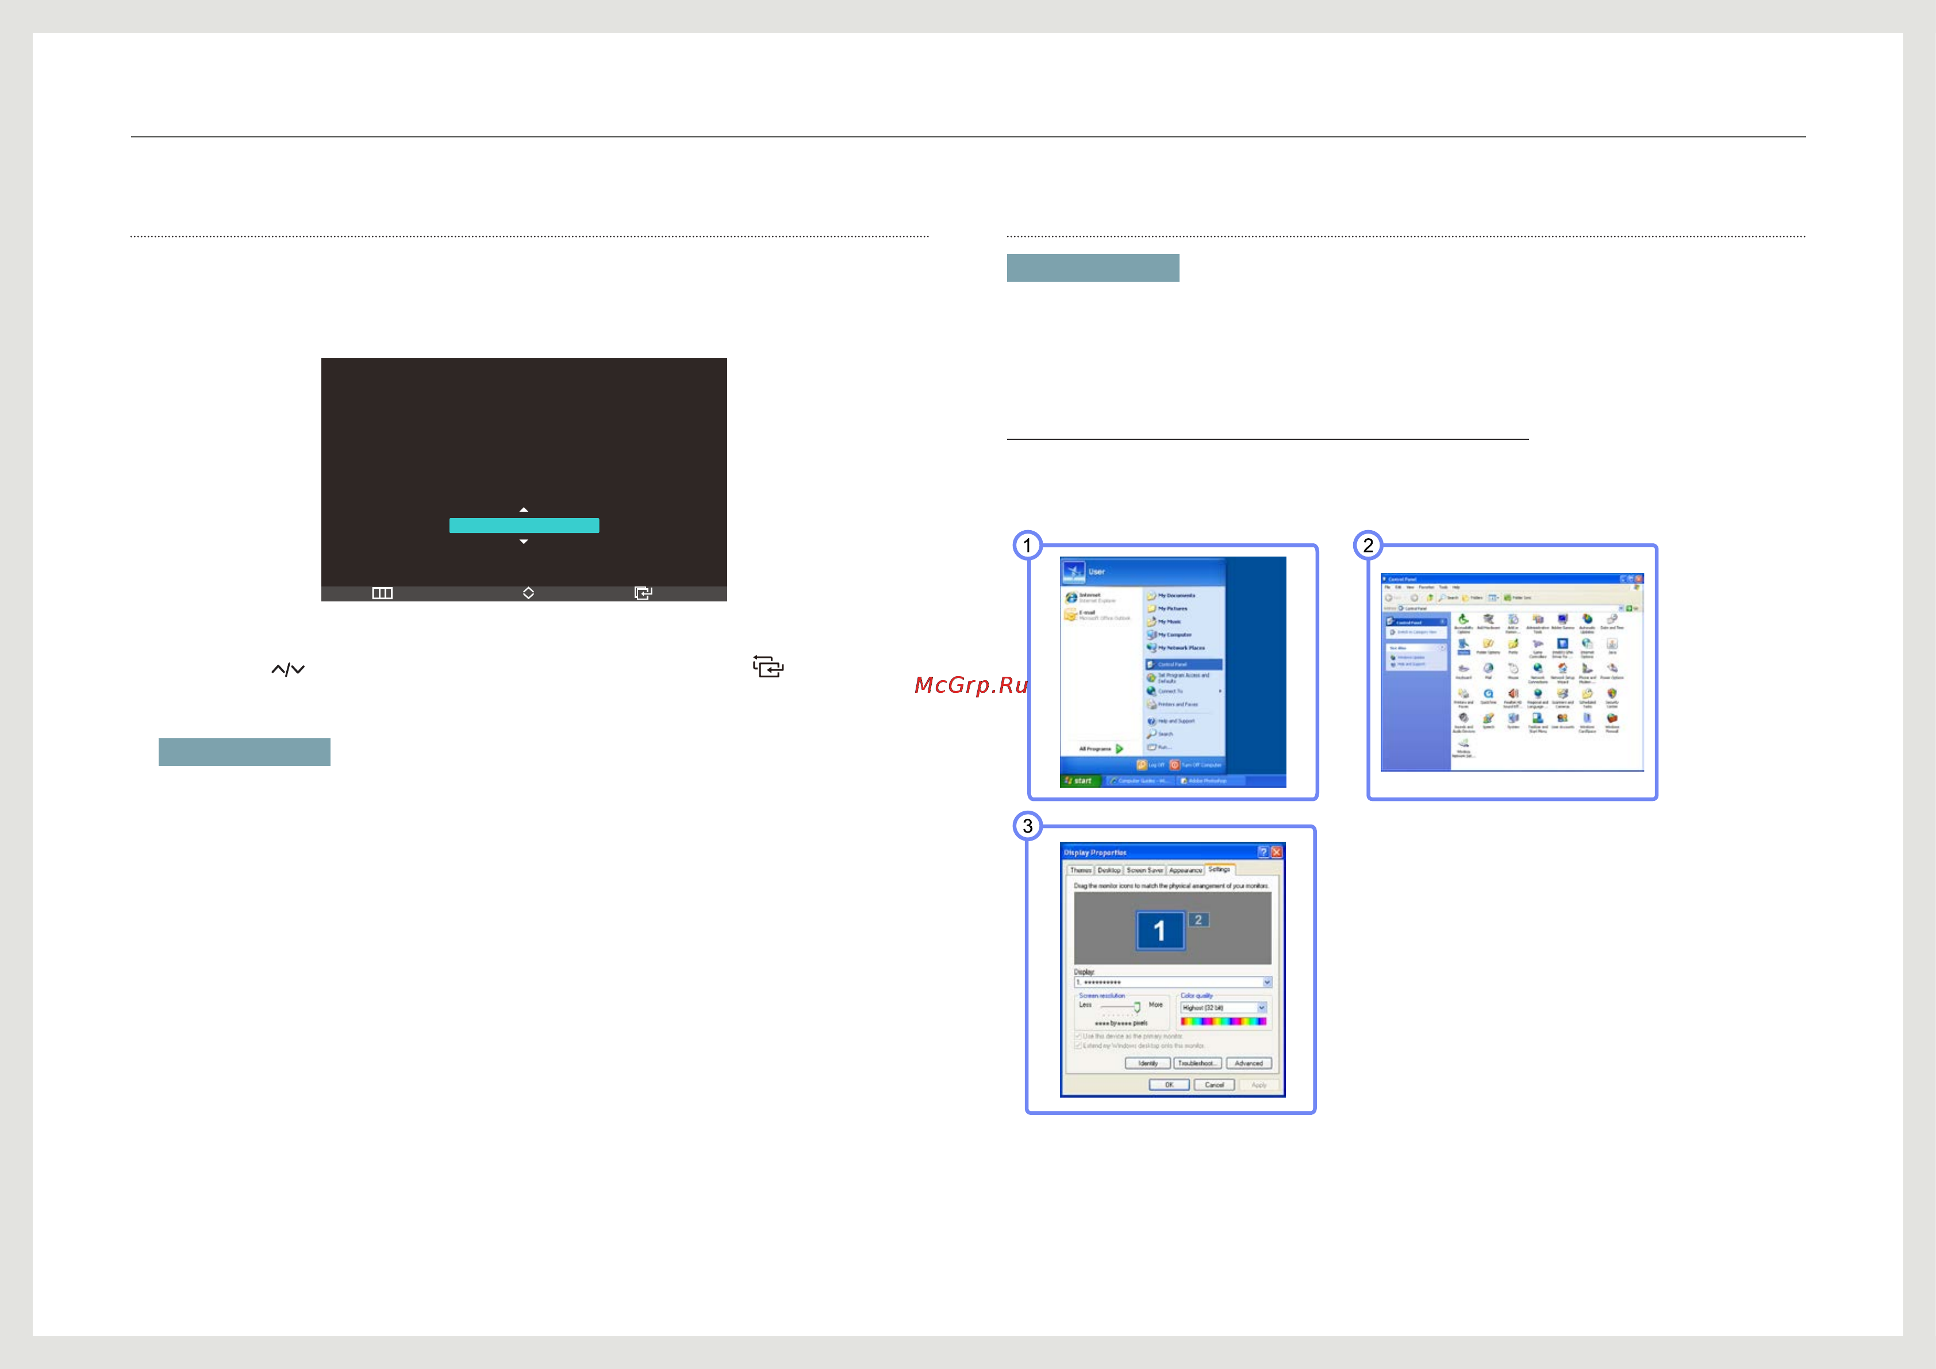Image resolution: width=1936 pixels, height=1369 pixels.
Task: Open Folder Options in Control Panel
Action: [1488, 647]
